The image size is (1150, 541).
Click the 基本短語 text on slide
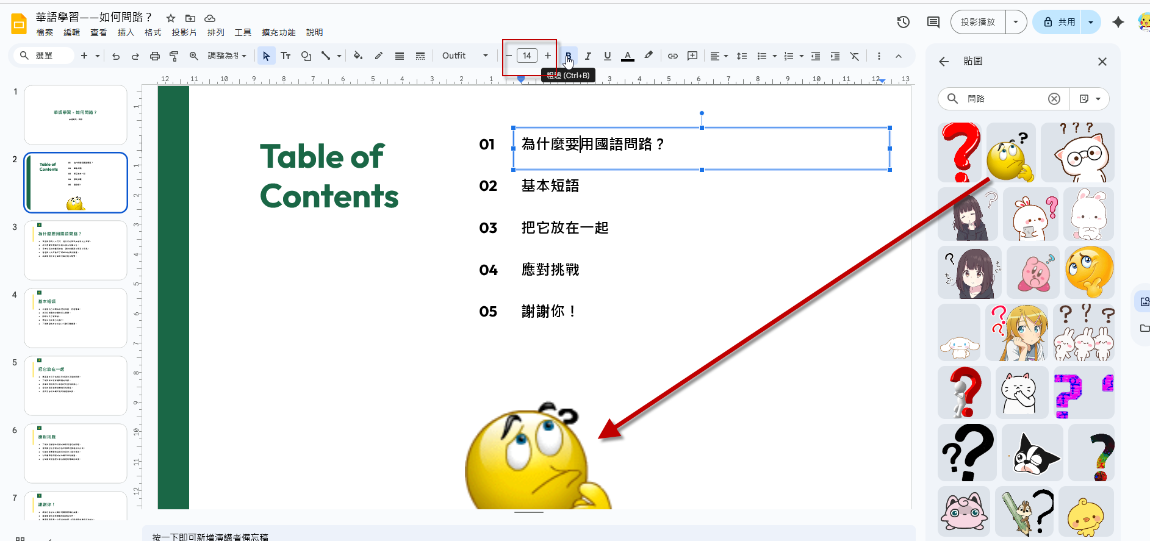tap(550, 186)
